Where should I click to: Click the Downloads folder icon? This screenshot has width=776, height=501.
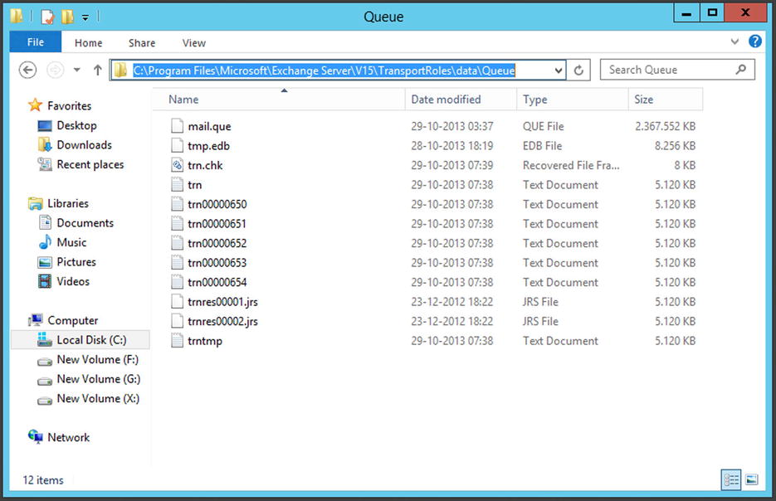point(45,144)
